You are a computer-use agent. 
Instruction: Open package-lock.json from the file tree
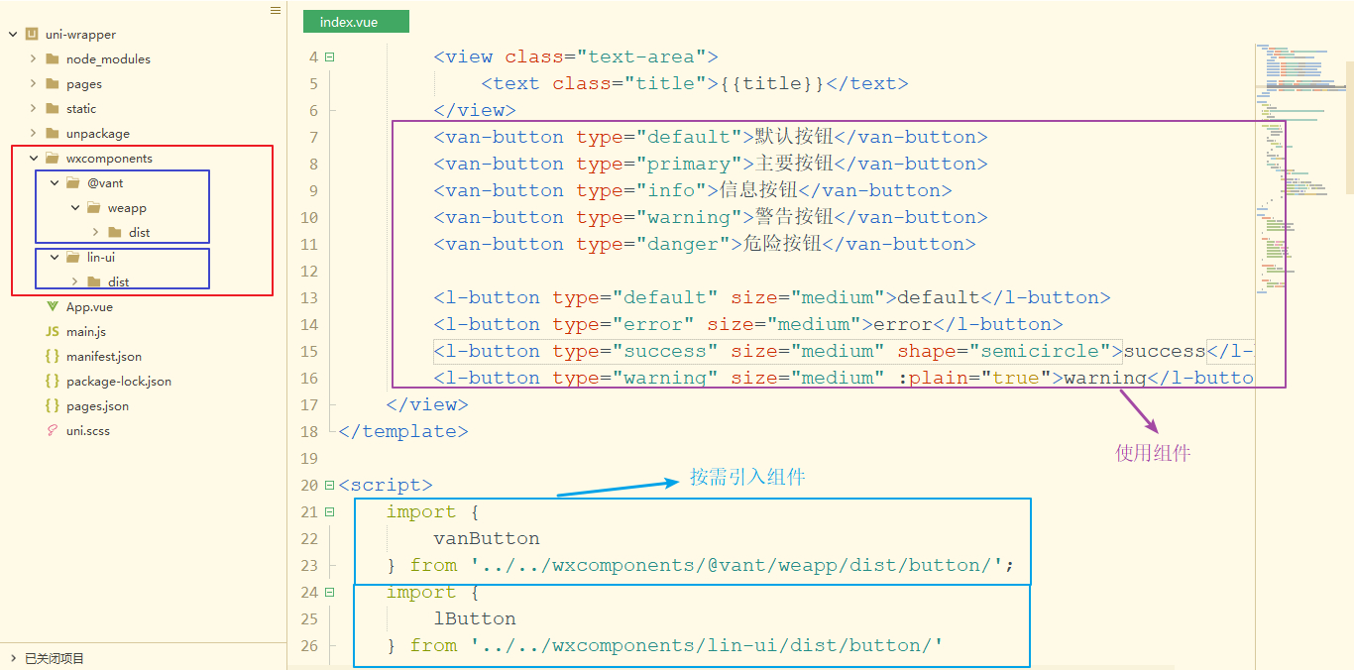(119, 382)
